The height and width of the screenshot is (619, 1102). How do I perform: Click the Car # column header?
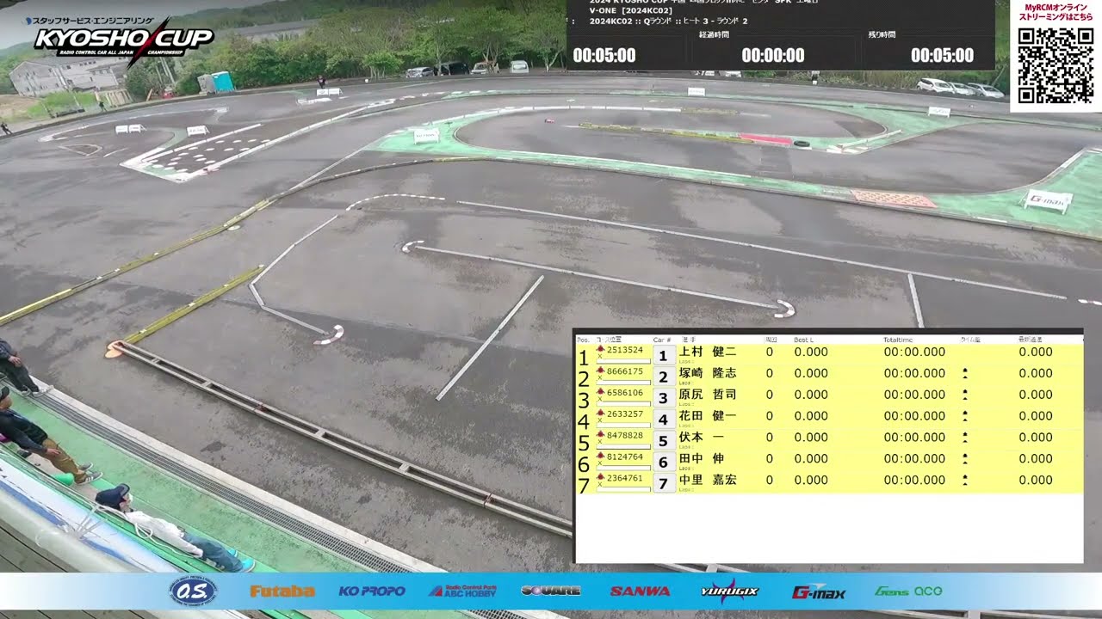[x=661, y=340]
